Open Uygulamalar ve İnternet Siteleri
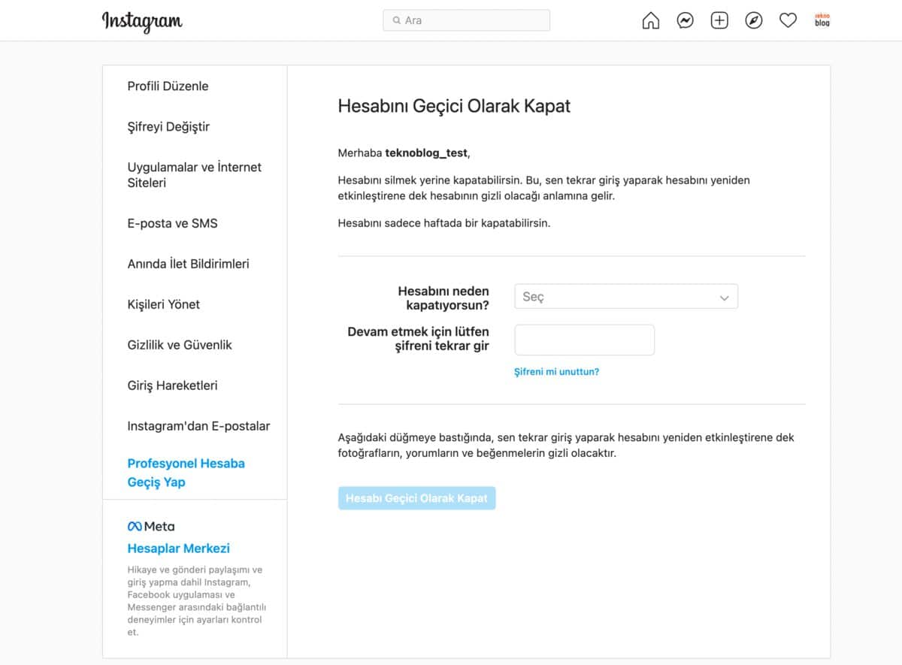 [194, 174]
